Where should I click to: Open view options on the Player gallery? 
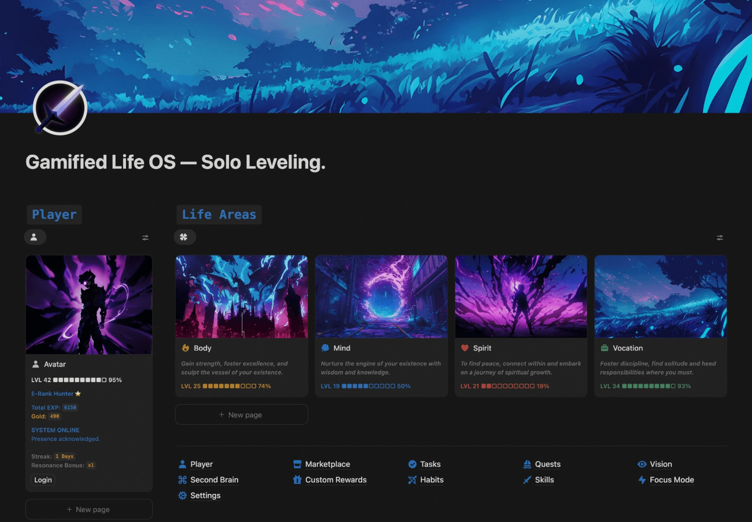tap(145, 237)
